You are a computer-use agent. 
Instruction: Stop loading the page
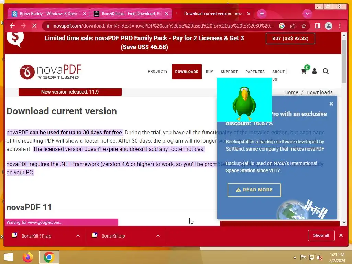(x=34, y=26)
